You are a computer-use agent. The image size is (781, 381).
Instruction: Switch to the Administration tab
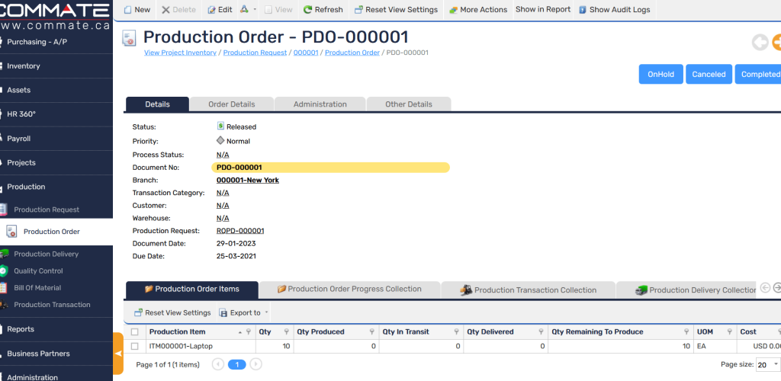[320, 104]
